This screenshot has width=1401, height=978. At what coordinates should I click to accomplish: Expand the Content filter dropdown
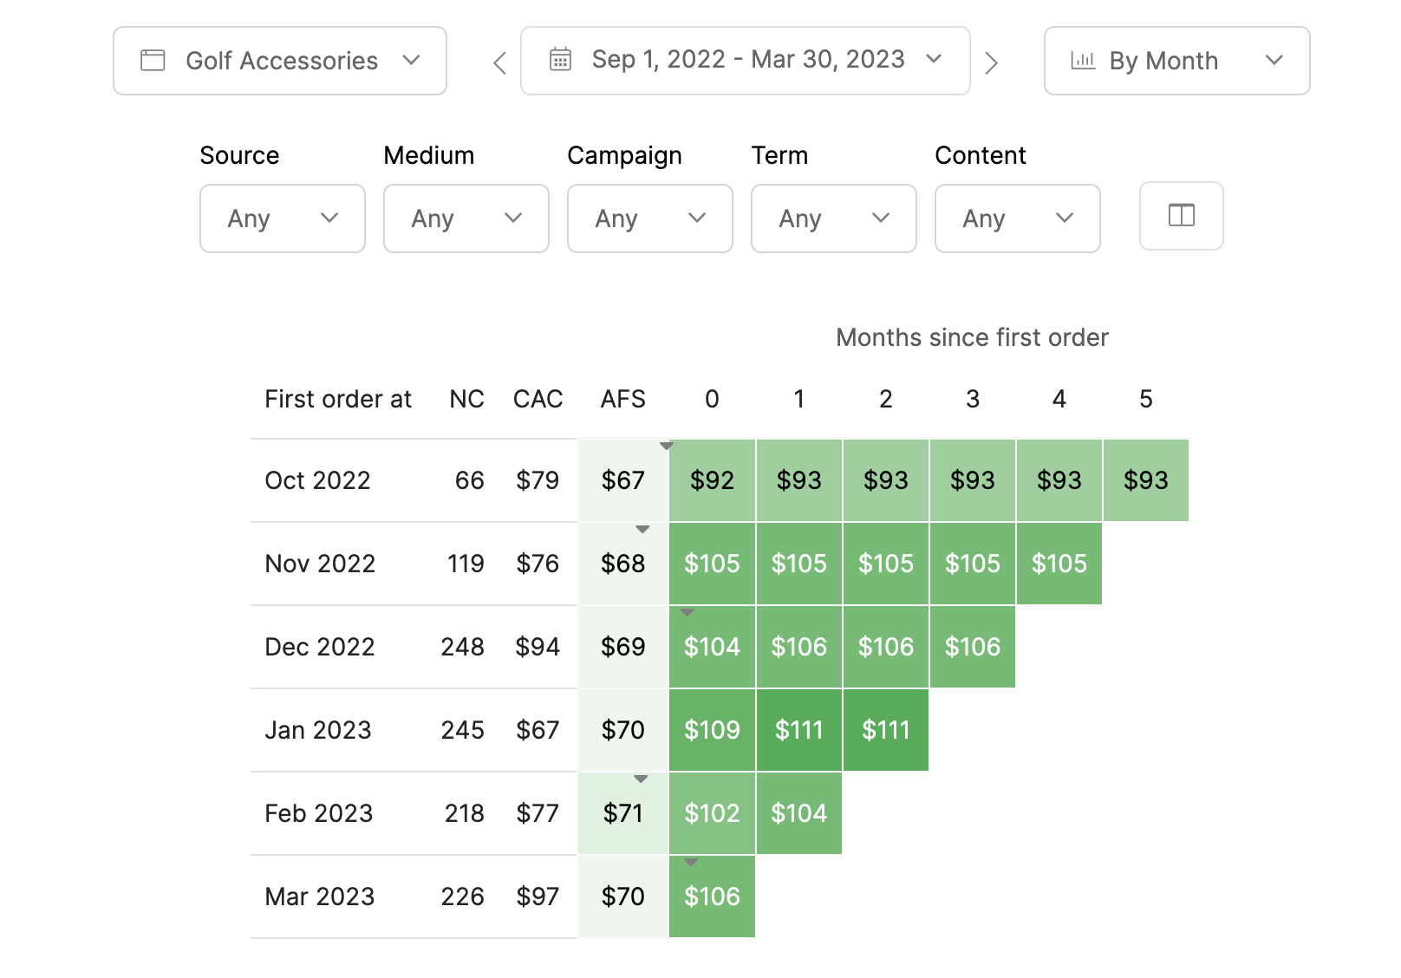click(1018, 218)
